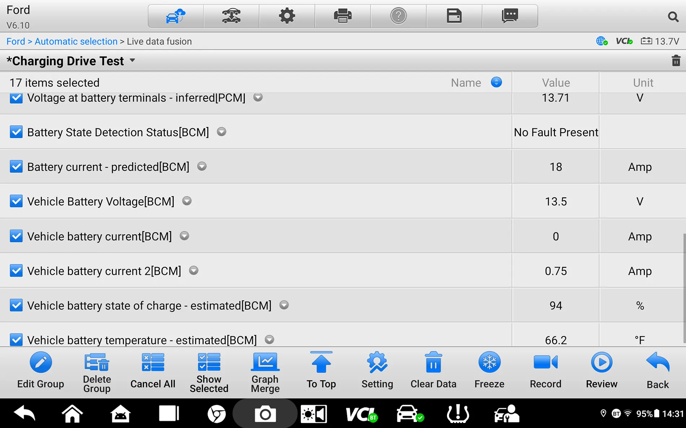The image size is (686, 428).
Task: Open Review playback icon
Action: click(x=602, y=362)
